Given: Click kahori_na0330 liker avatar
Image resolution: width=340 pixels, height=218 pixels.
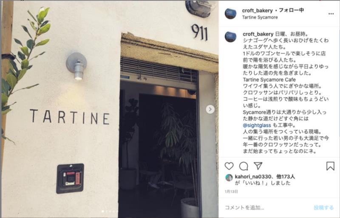Looking at the screenshot, I should pyautogui.click(x=229, y=178).
